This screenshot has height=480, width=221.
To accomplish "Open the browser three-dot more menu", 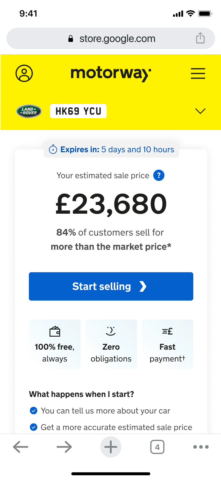I will click(201, 447).
